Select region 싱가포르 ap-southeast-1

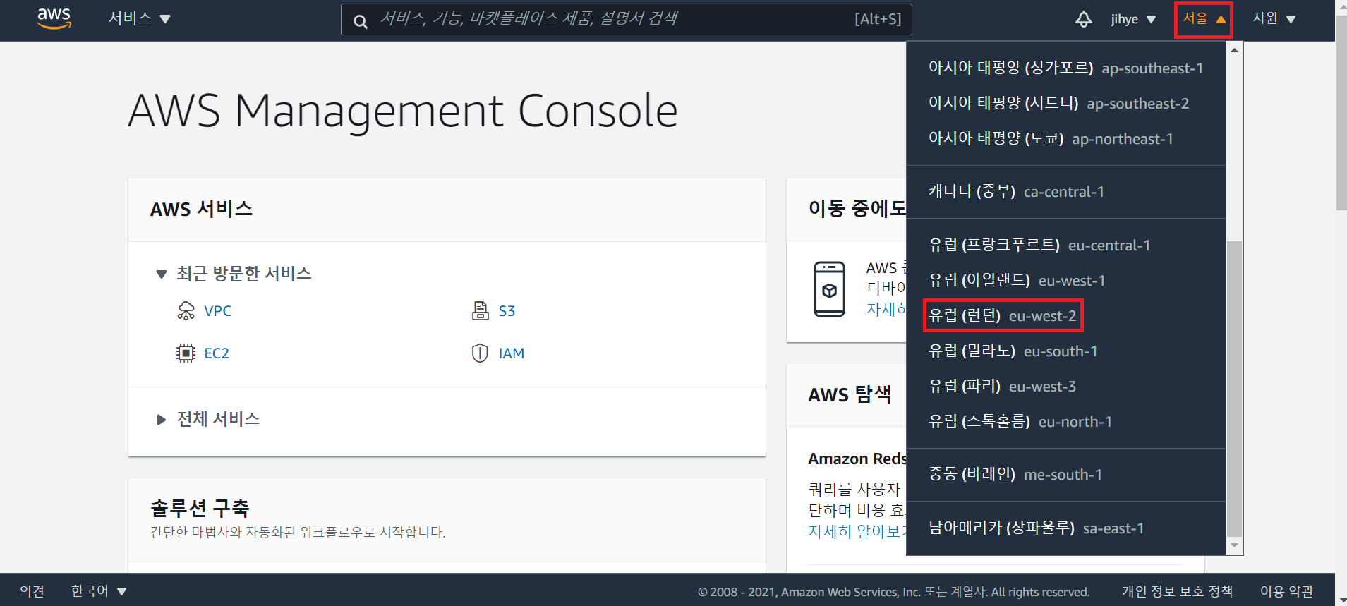1065,68
